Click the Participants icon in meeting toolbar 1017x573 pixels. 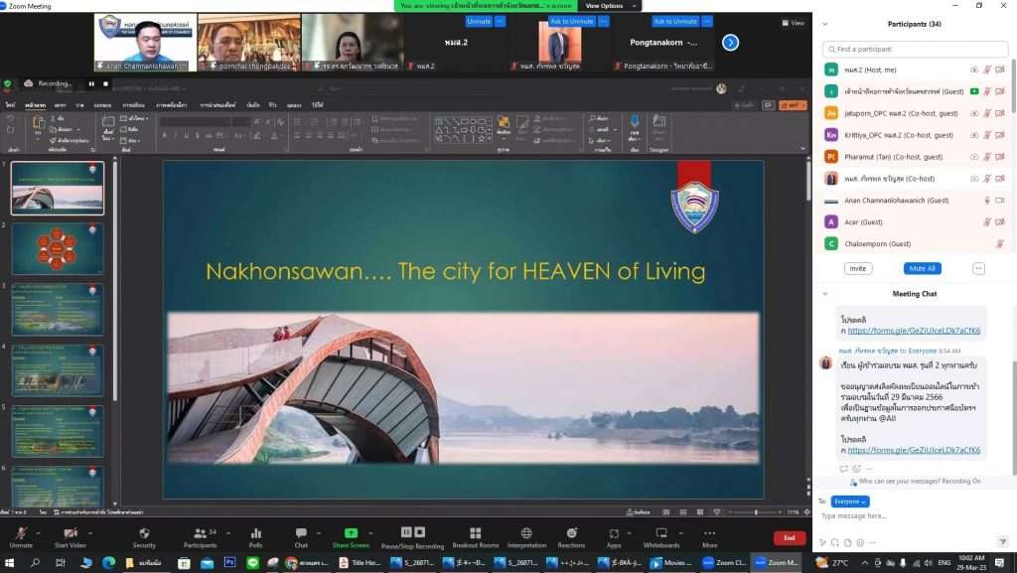[201, 533]
